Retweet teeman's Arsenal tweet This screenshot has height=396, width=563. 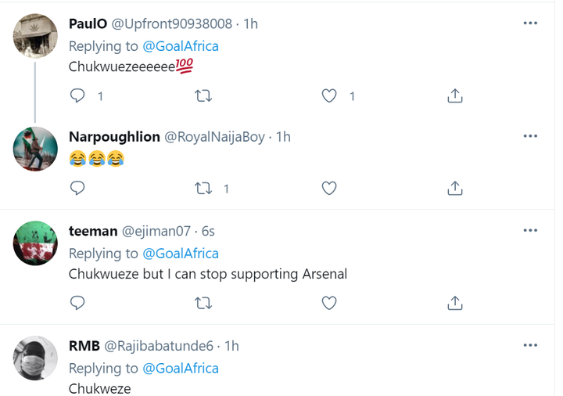click(203, 303)
